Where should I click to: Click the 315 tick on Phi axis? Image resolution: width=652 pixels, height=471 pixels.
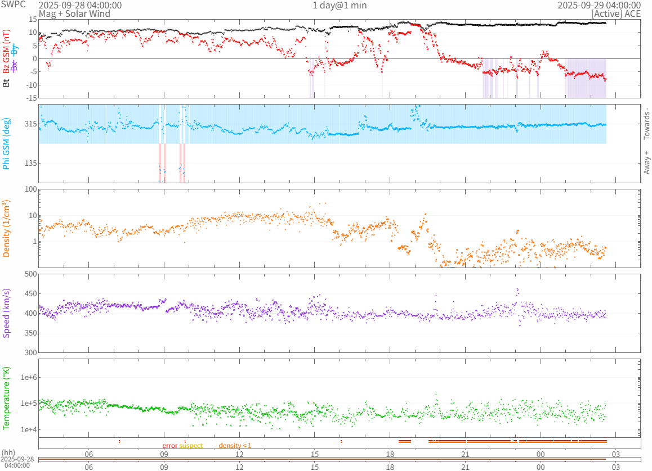coord(31,124)
